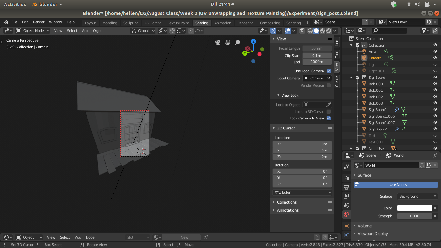Open Object properties tab icon
Viewport: 441px width, 248px height.
point(346,226)
